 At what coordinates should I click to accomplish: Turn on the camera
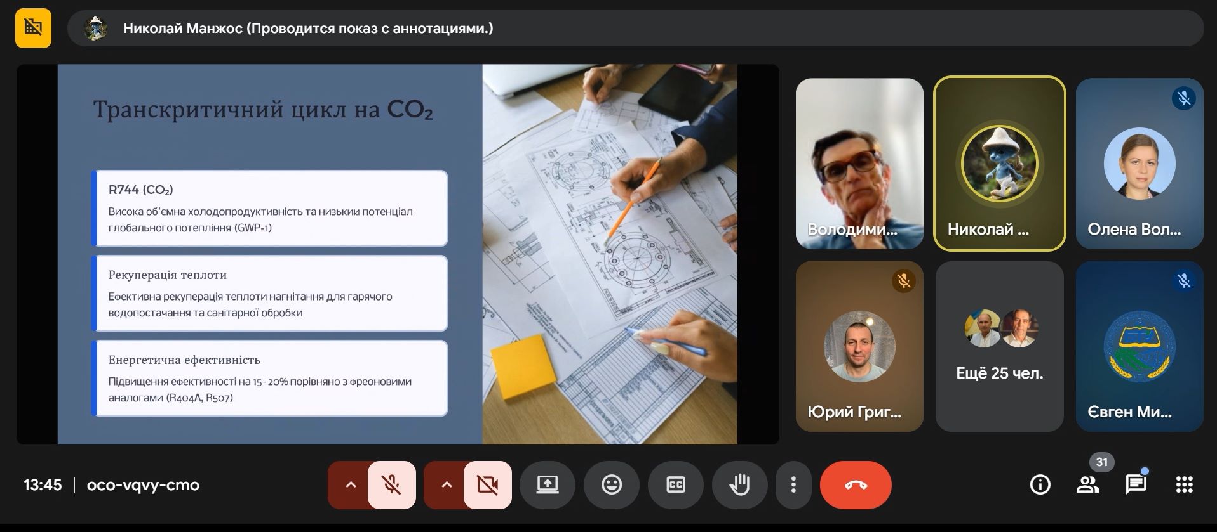point(487,485)
